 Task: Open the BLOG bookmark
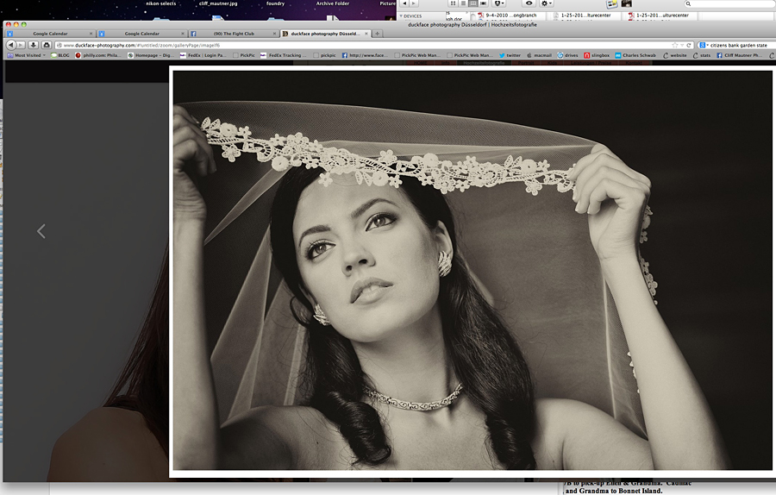[x=59, y=55]
